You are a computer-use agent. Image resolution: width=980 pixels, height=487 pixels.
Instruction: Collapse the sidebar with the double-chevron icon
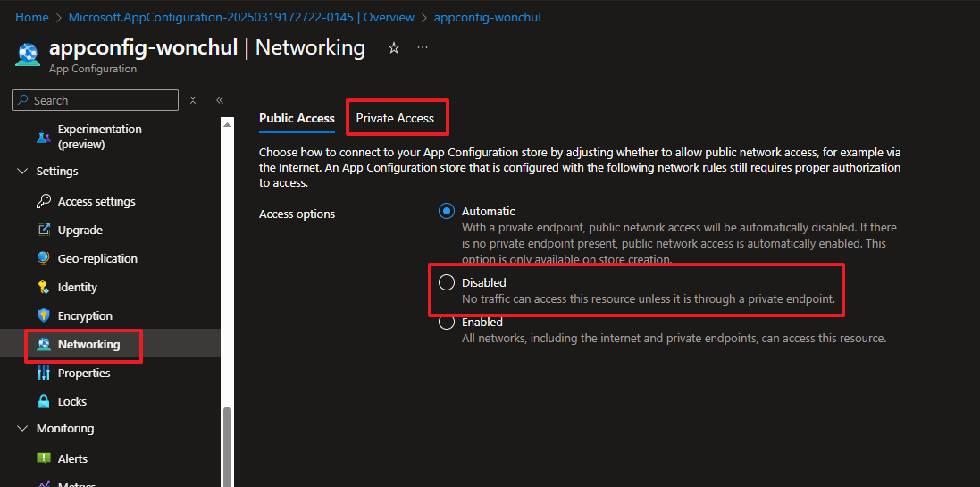pos(220,100)
